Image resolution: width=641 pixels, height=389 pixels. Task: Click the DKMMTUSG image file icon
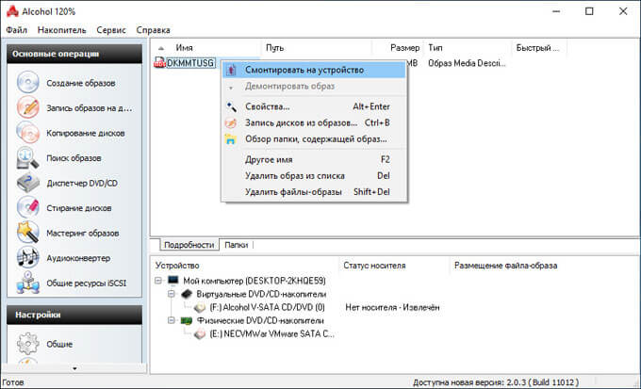pyautogui.click(x=159, y=63)
